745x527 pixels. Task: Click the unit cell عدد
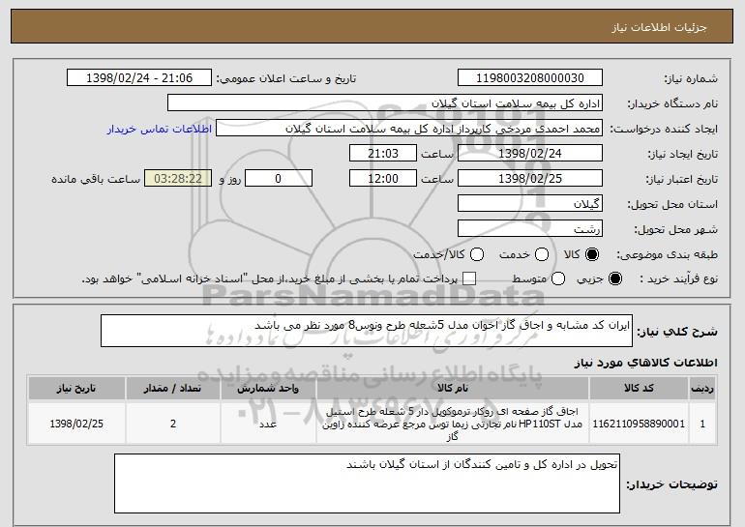(x=268, y=424)
